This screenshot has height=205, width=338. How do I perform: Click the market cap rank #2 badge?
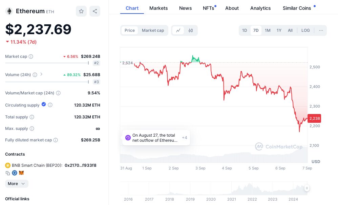tap(97, 63)
